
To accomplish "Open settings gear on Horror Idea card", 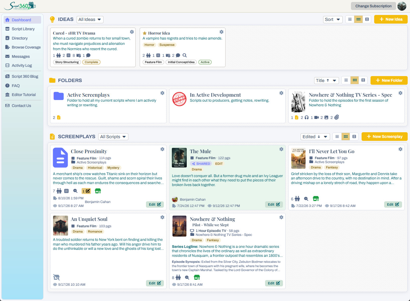I will (222, 32).
